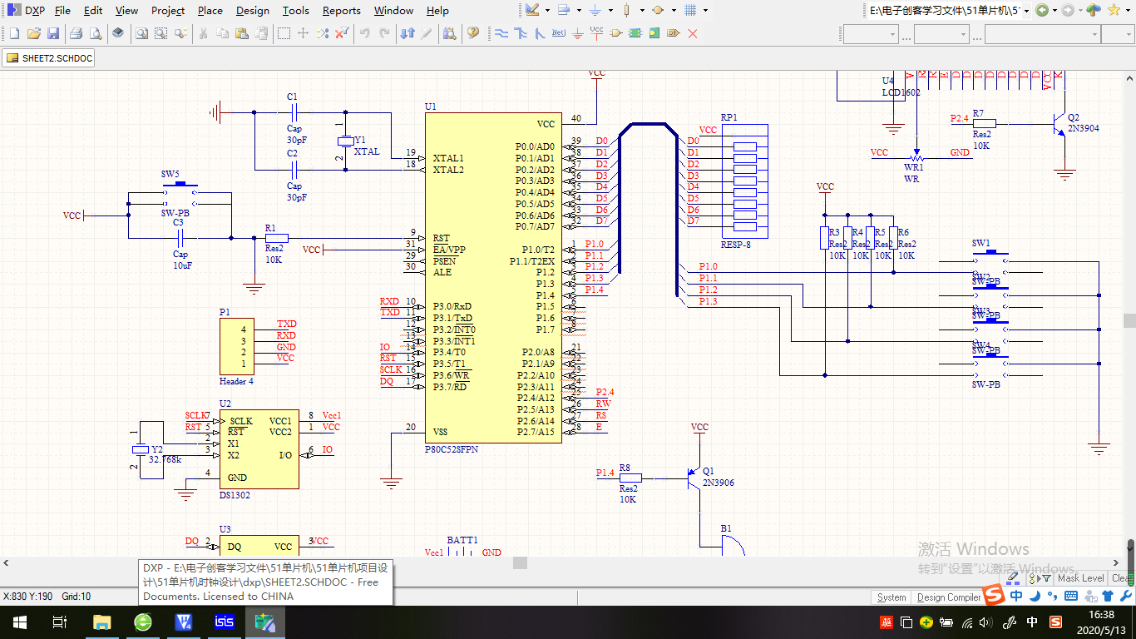Expand the Simulation Sources dropdown arrow
Screen dimensions: 1136x639
click(x=673, y=11)
